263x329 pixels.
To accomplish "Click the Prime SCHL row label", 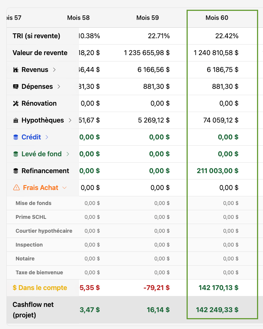I will click(x=31, y=217).
